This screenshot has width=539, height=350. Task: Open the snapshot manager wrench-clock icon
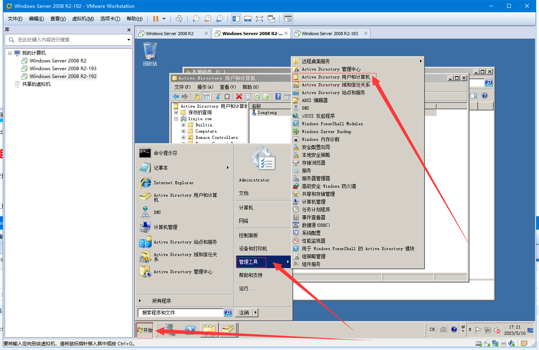pyautogui.click(x=219, y=19)
